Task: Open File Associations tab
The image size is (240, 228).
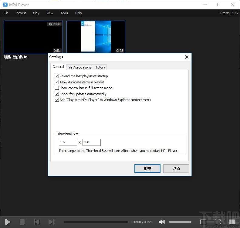Action: [79, 67]
